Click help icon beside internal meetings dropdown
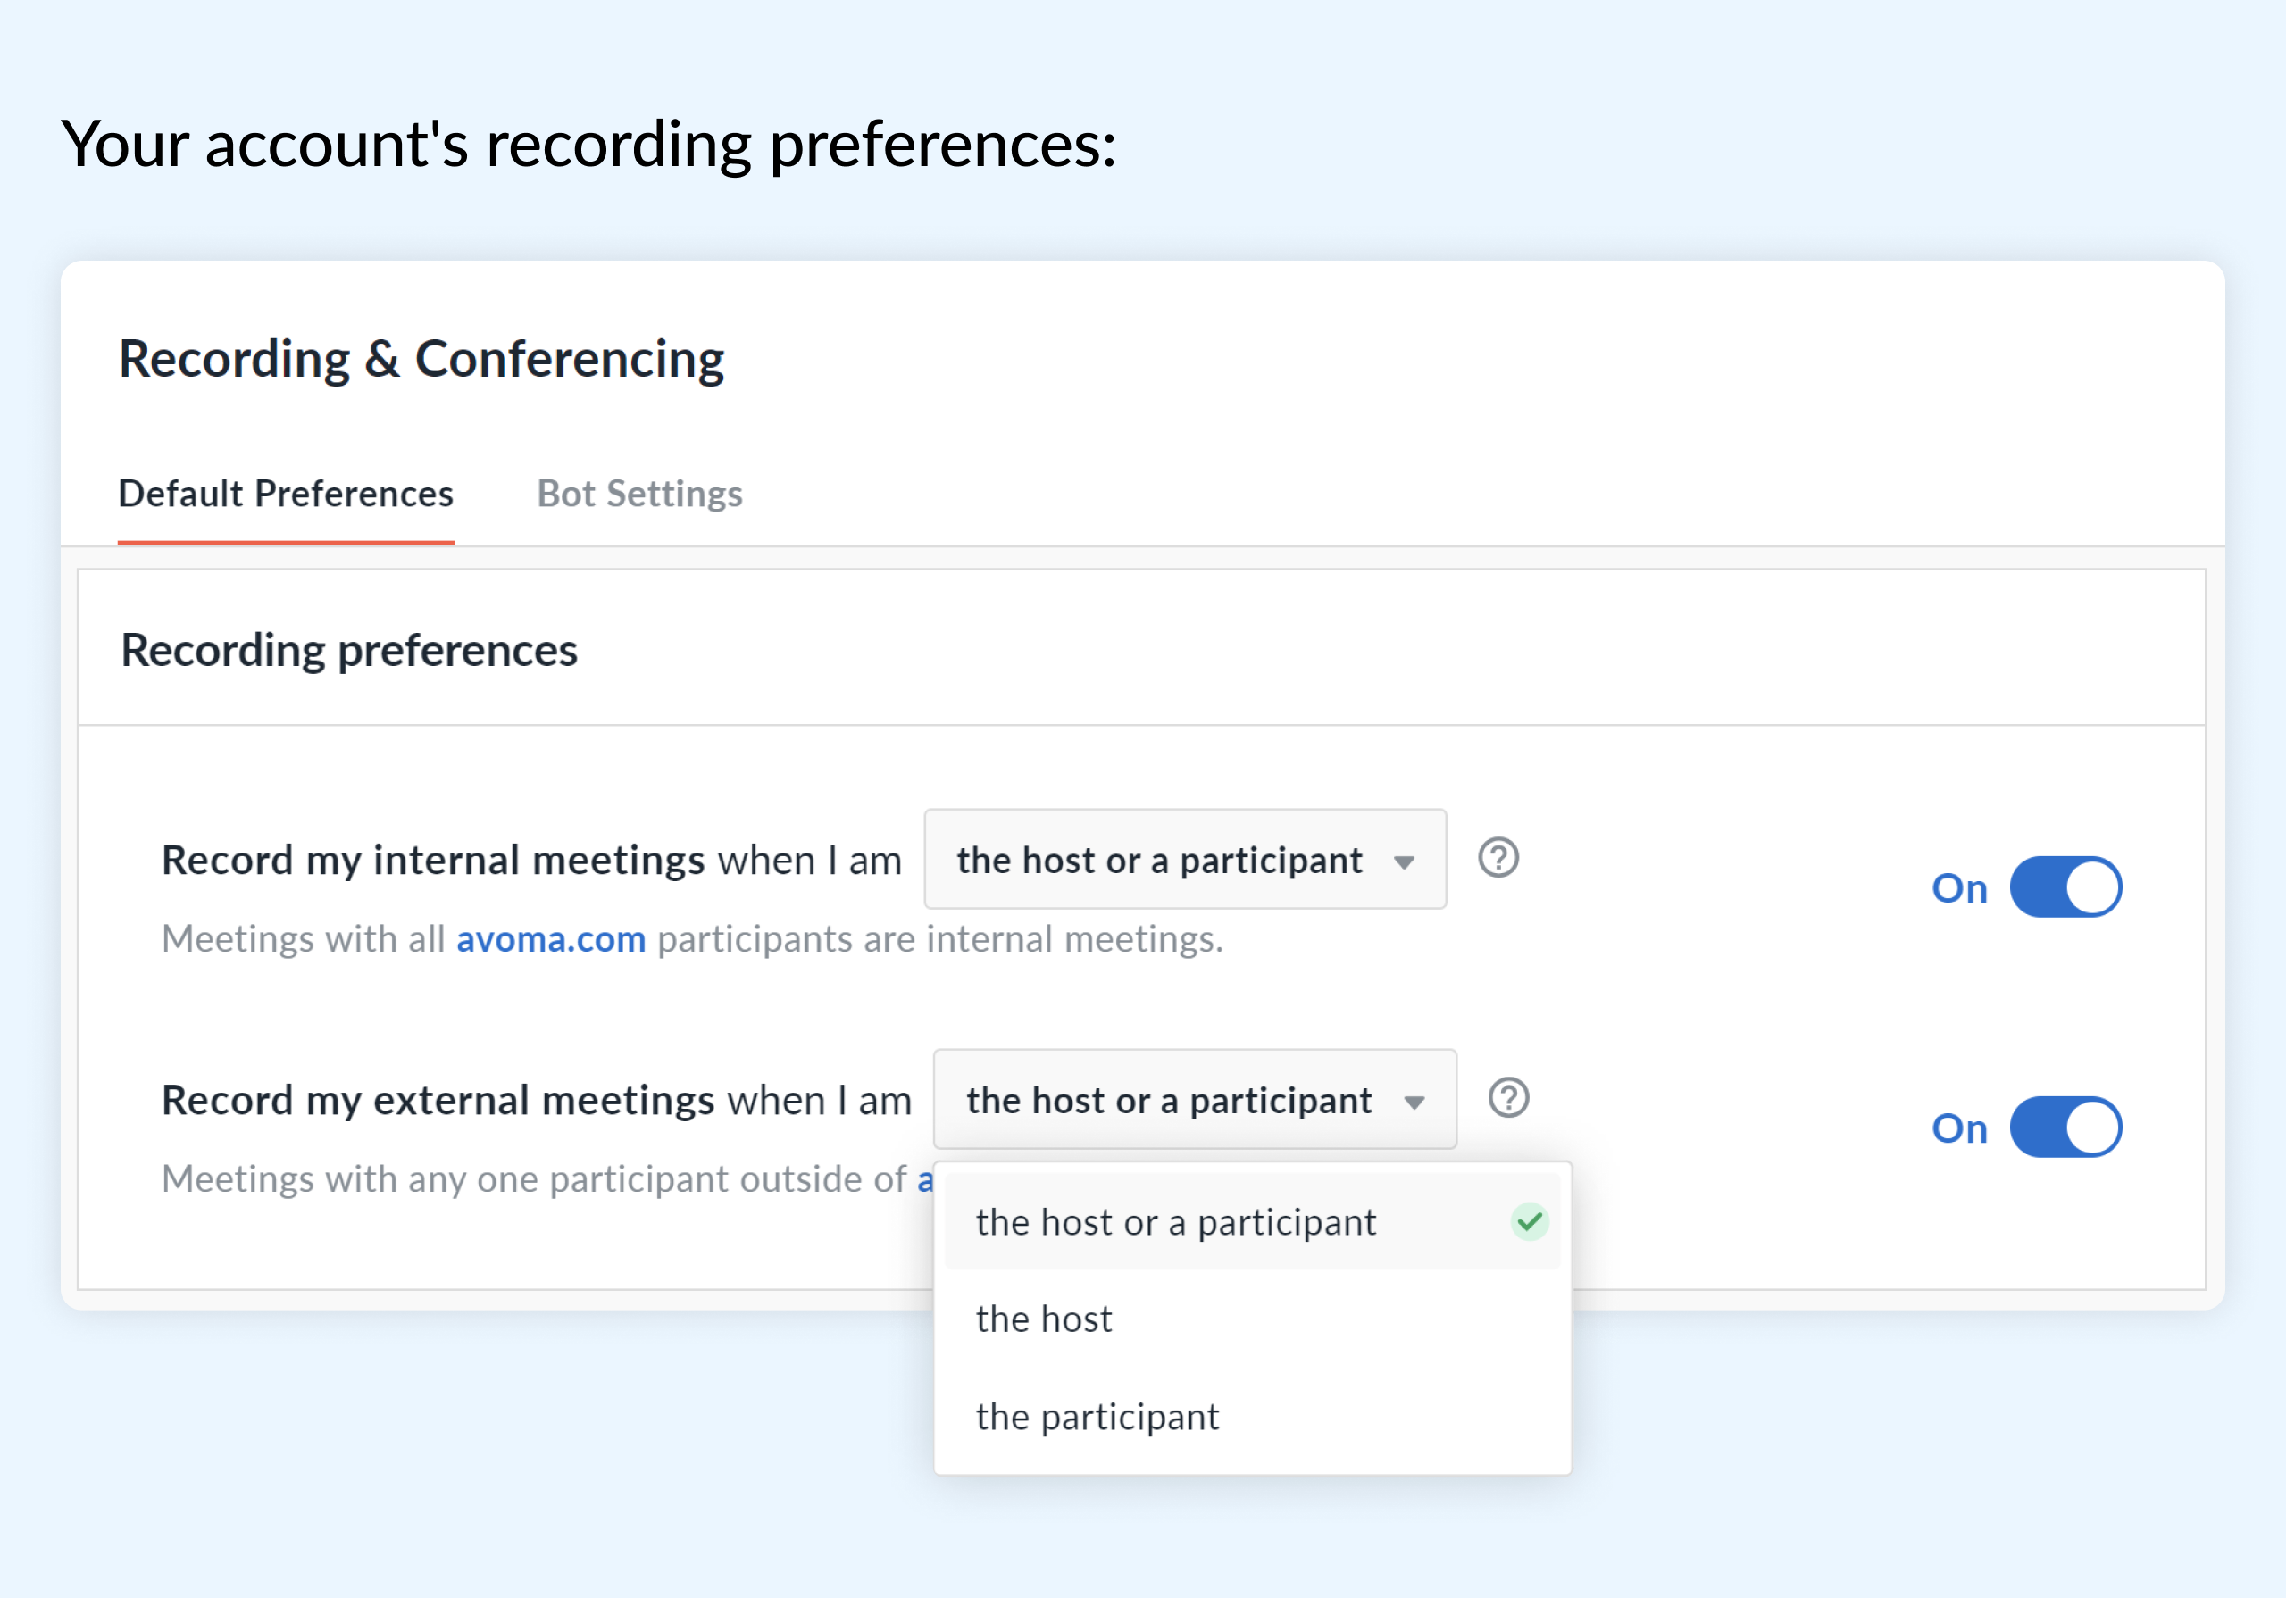 point(1498,858)
